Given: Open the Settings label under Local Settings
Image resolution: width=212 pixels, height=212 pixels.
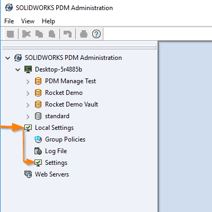Looking at the screenshot, I should pos(56,163).
